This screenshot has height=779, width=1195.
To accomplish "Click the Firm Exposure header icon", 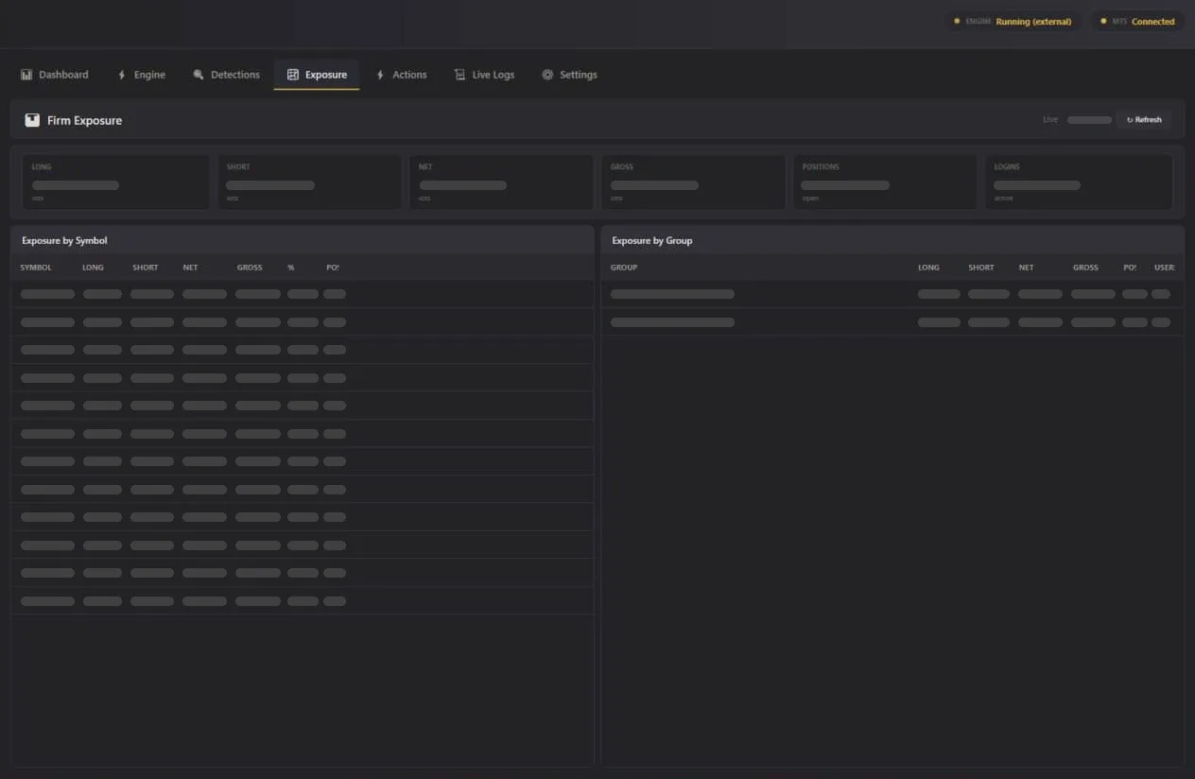I will pyautogui.click(x=32, y=120).
